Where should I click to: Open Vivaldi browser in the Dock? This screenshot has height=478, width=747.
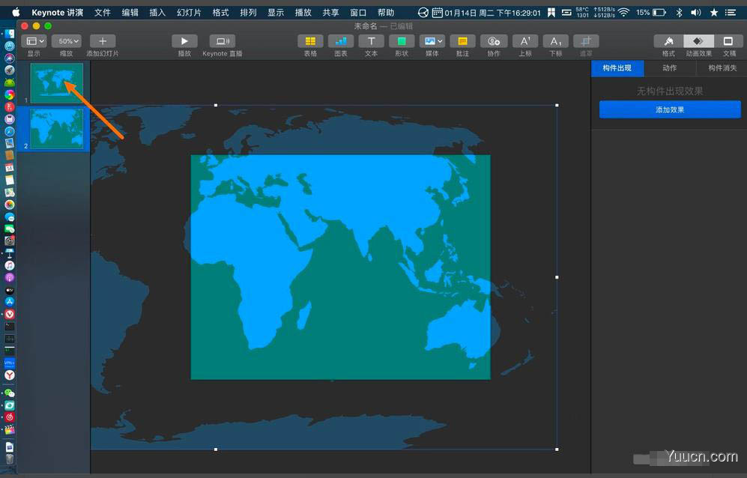coord(10,314)
